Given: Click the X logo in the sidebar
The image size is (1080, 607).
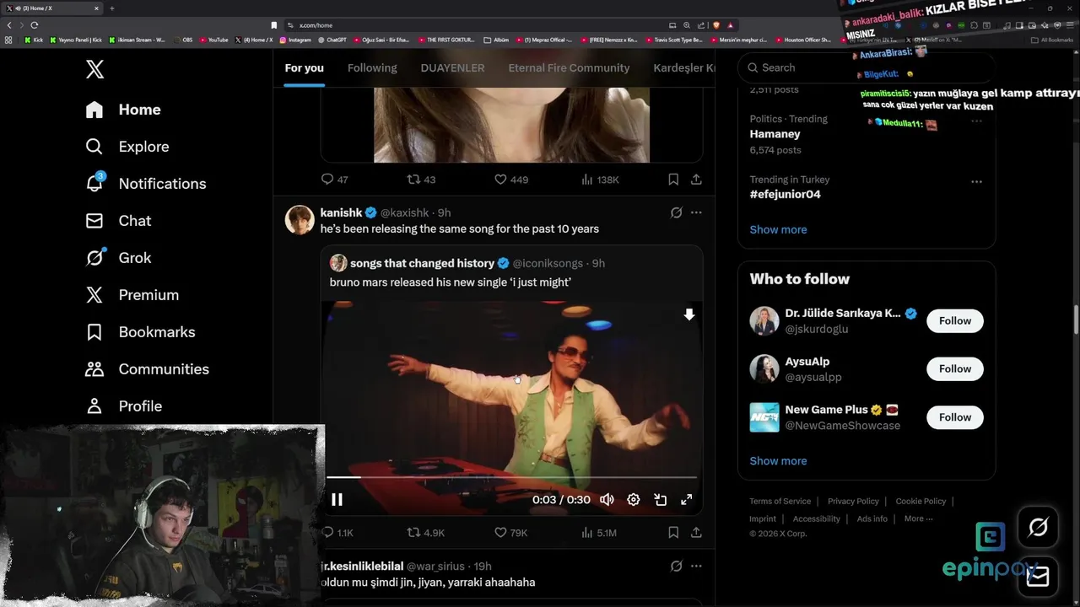Looking at the screenshot, I should (x=94, y=69).
